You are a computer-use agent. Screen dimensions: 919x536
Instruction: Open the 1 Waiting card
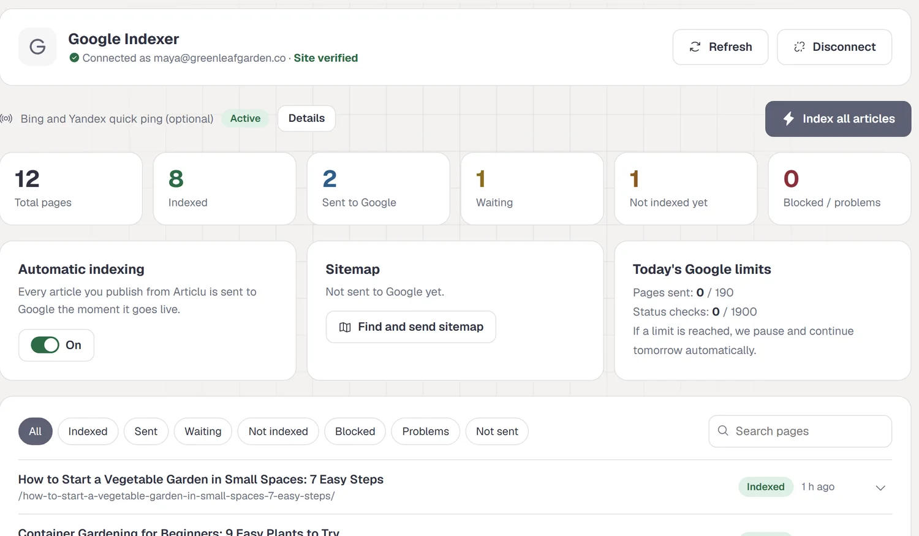(532, 189)
